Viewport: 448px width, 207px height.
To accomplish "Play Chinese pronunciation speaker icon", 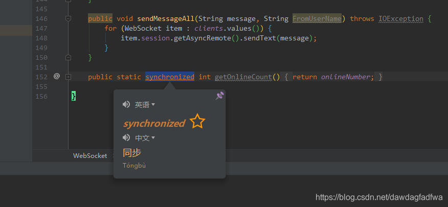I will point(126,138).
